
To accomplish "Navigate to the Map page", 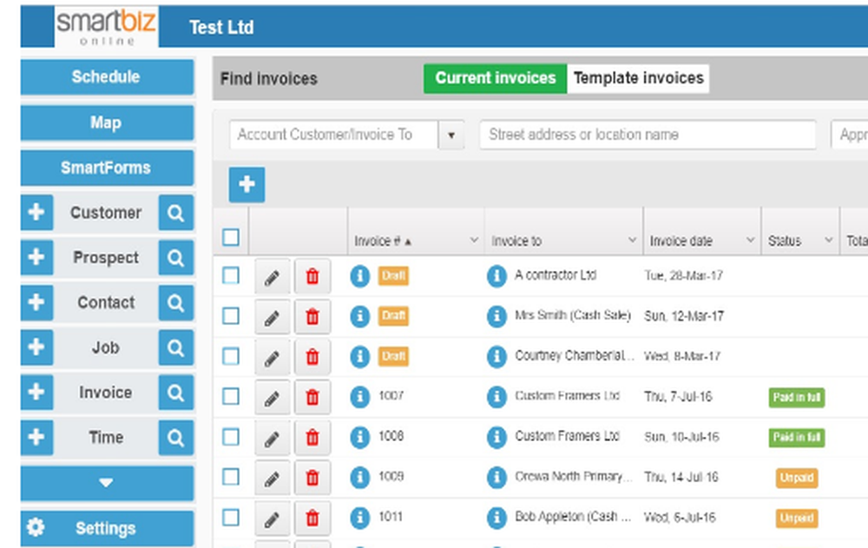I will click(106, 122).
